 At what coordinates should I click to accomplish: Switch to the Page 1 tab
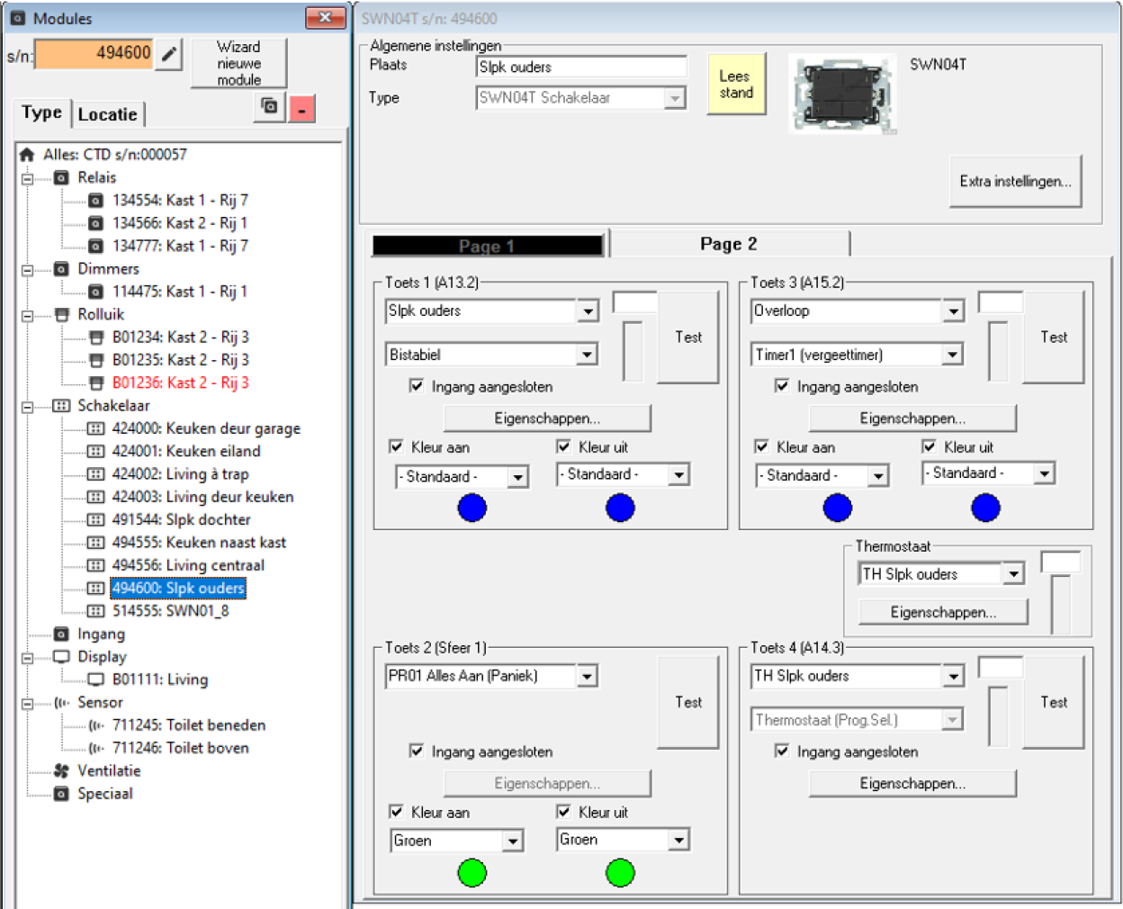coord(487,245)
